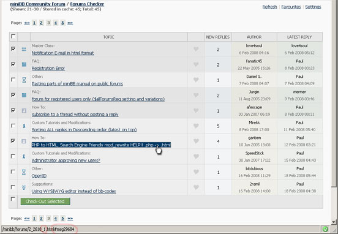Screen dimensions: 338x234
Task: Open the OpenID topic link
Action: coord(39,176)
